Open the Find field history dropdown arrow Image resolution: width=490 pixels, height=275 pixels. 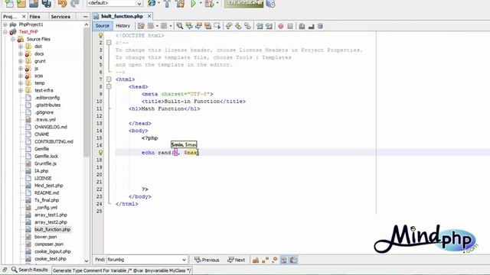click(184, 260)
